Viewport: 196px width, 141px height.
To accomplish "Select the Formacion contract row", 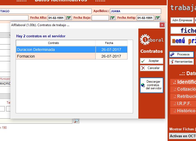I will click(56, 56).
